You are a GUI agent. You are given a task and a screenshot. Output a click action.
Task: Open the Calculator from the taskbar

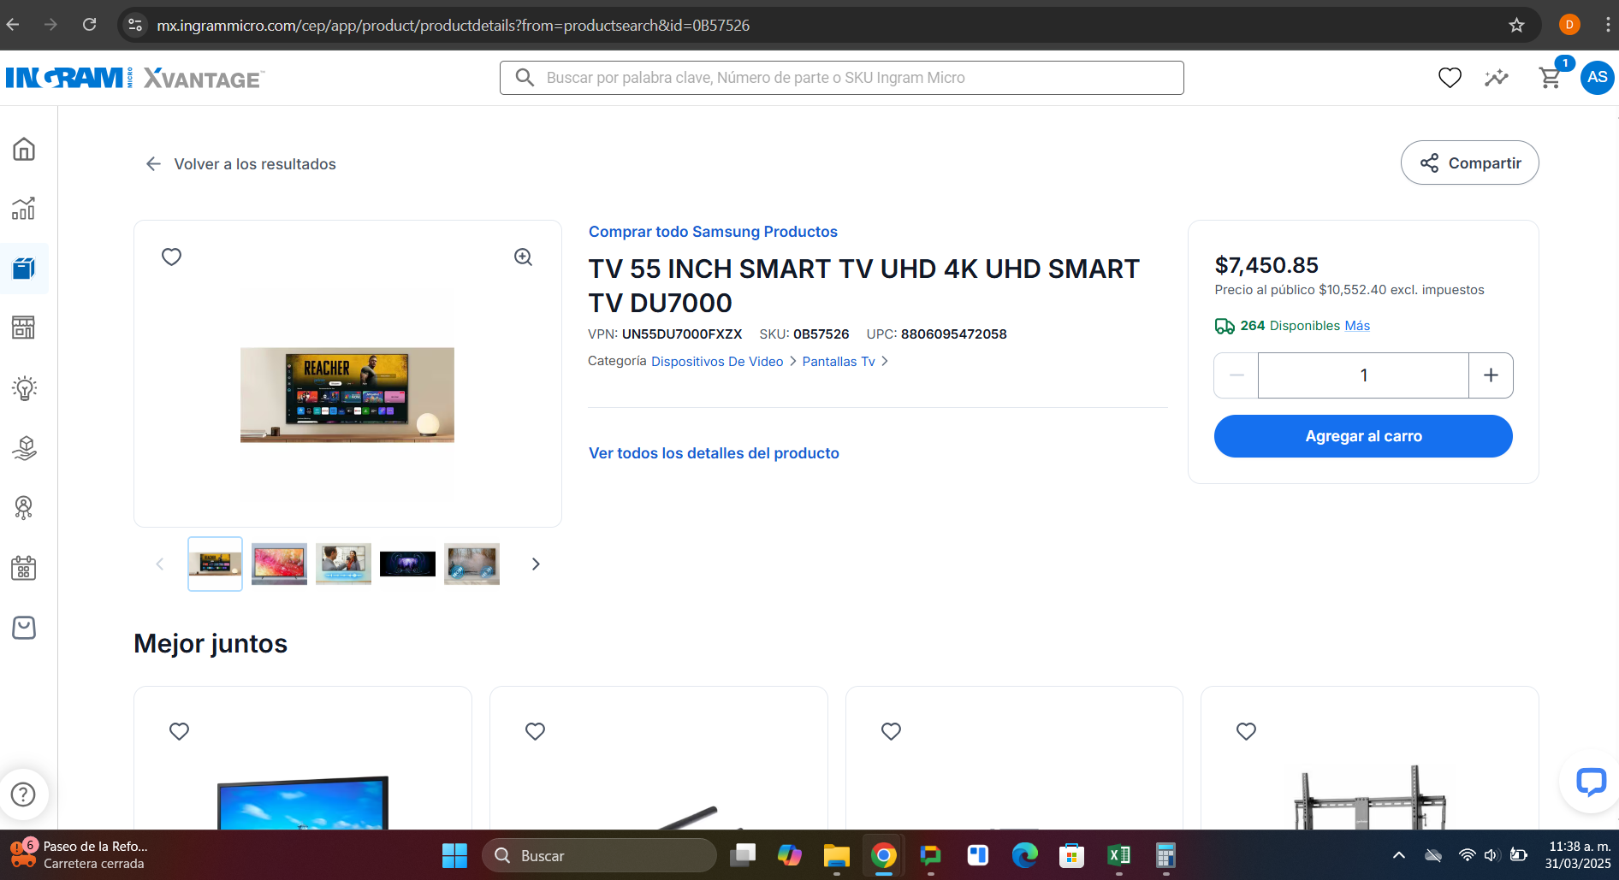point(1165,855)
